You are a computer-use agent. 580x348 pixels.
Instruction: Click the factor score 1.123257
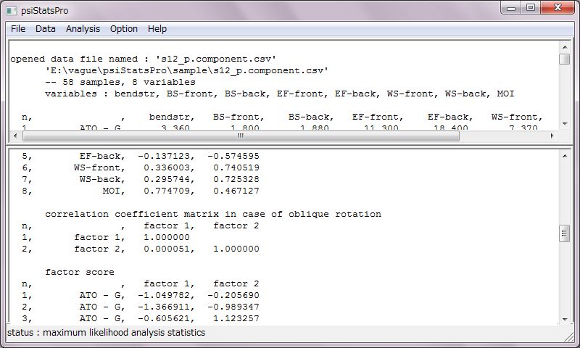point(236,318)
